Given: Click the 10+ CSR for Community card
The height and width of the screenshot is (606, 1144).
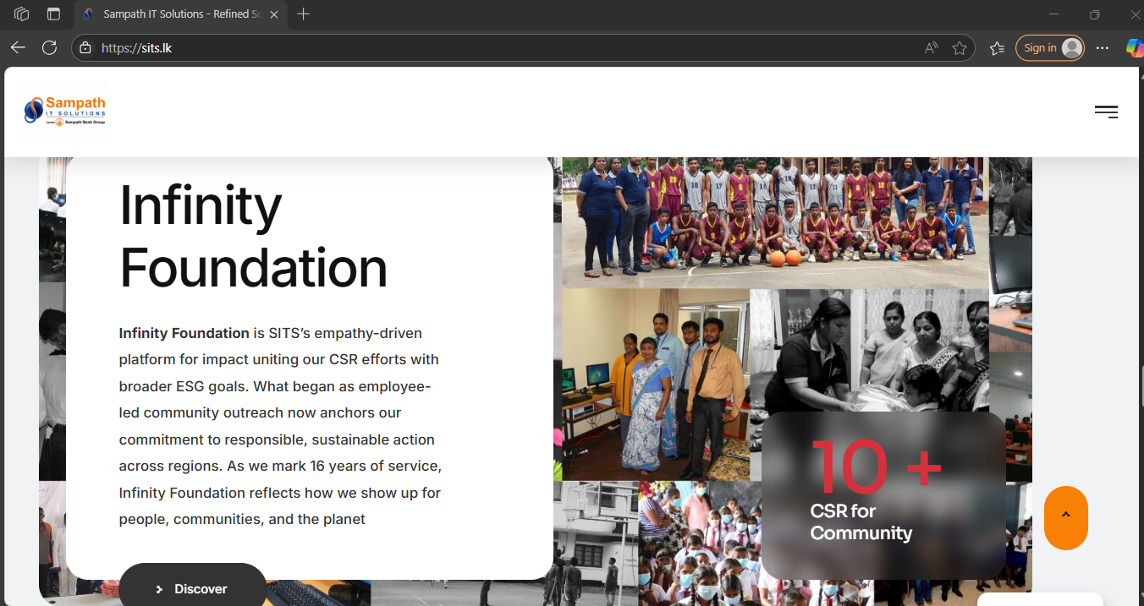Looking at the screenshot, I should (x=883, y=495).
